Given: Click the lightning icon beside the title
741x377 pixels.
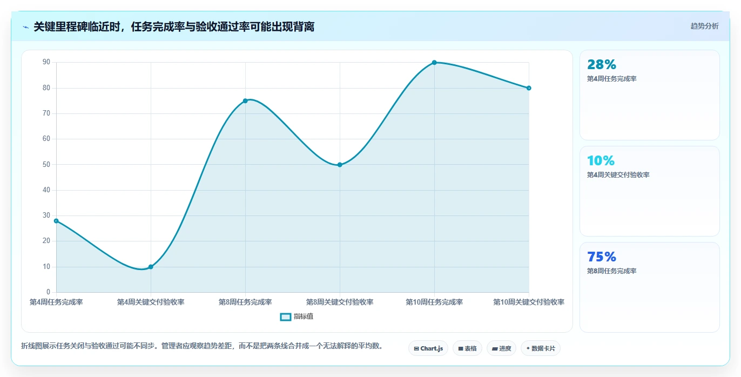Looking at the screenshot, I should pos(26,26).
